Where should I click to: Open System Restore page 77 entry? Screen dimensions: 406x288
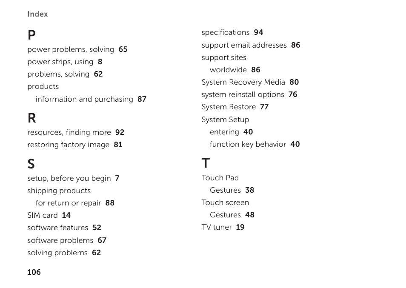[x=235, y=107]
